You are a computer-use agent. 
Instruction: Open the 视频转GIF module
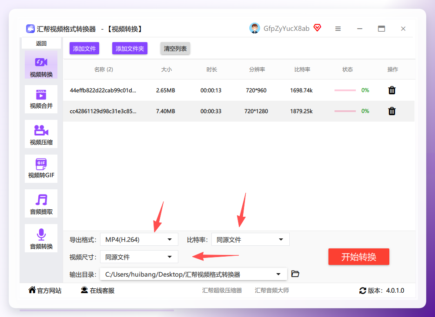41,168
